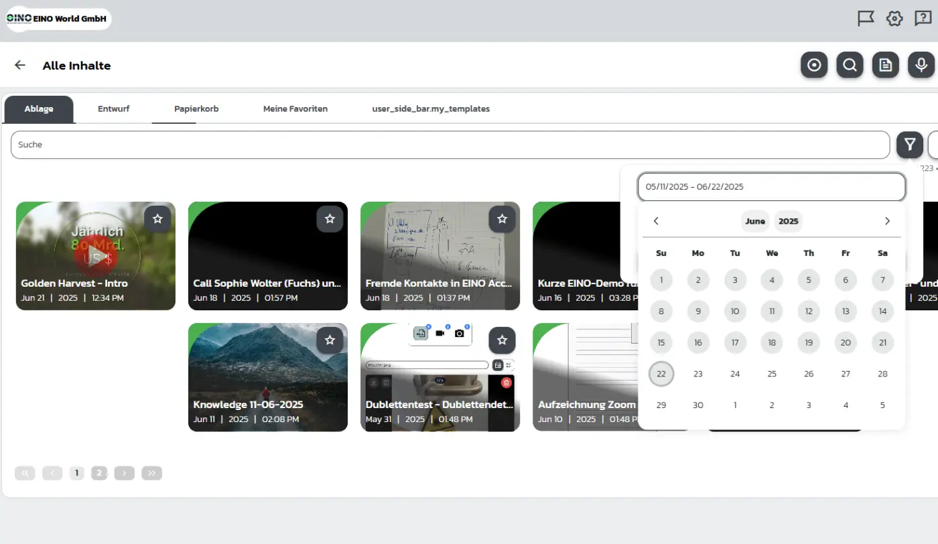Favorite the Golden Harvest - Intro card
The width and height of the screenshot is (938, 544).
[157, 219]
